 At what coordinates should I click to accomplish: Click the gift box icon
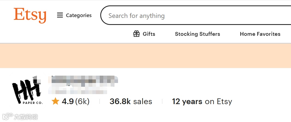(x=136, y=34)
